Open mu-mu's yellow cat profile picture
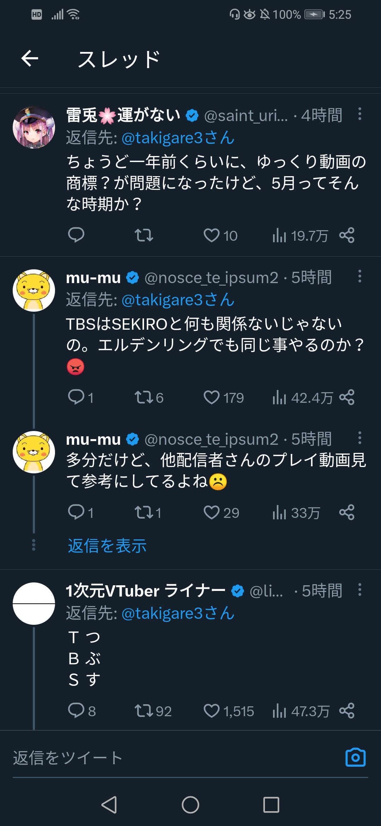The height and width of the screenshot is (826, 381). click(x=34, y=290)
